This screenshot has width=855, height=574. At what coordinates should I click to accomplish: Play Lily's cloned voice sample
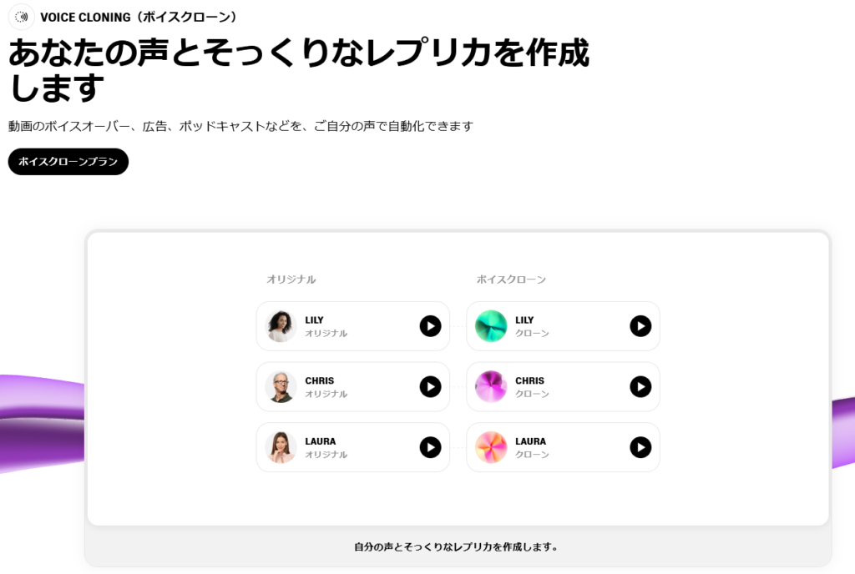640,326
